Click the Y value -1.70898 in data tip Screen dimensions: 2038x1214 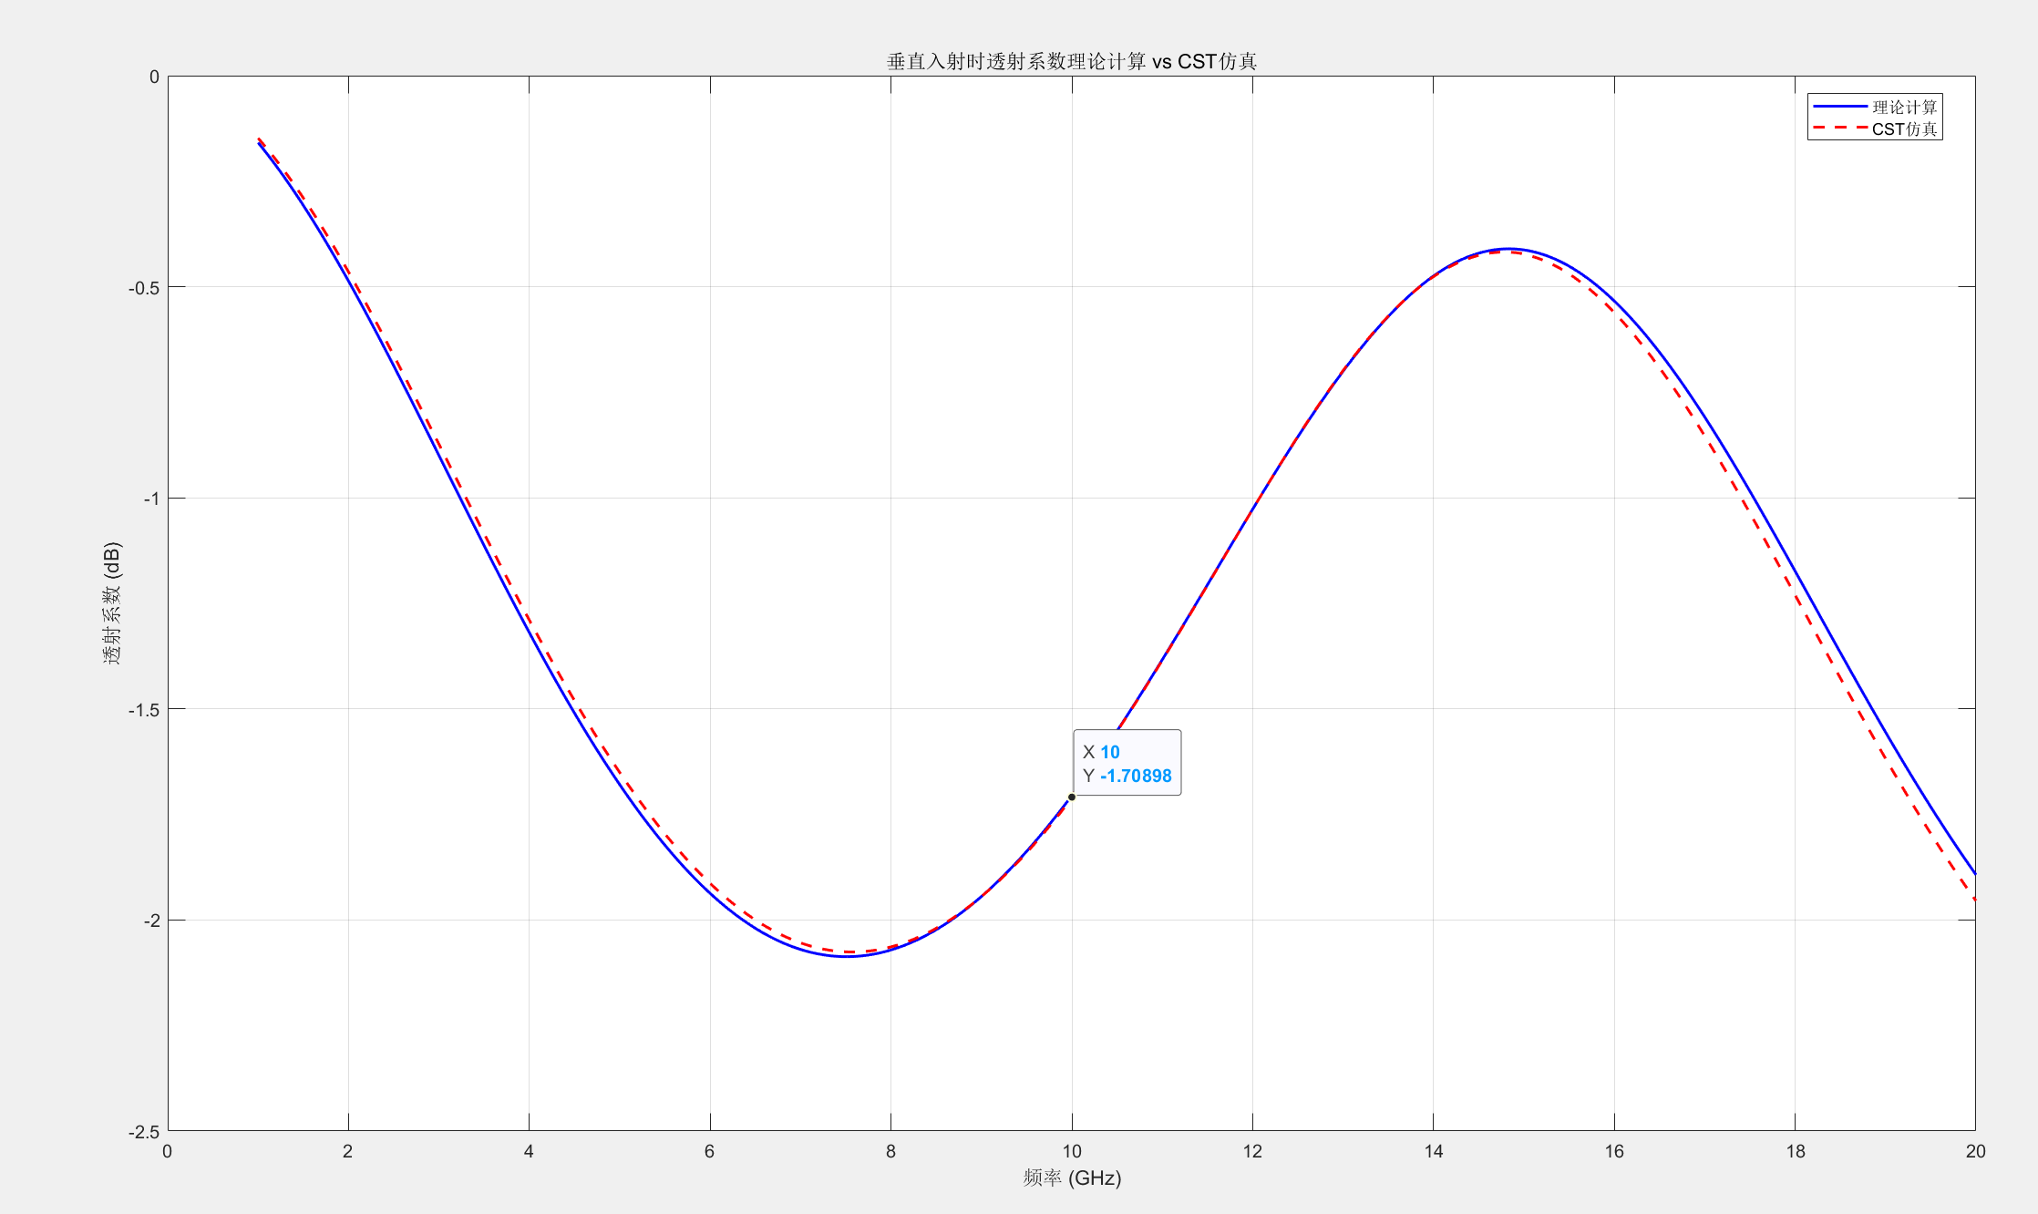tap(1136, 776)
